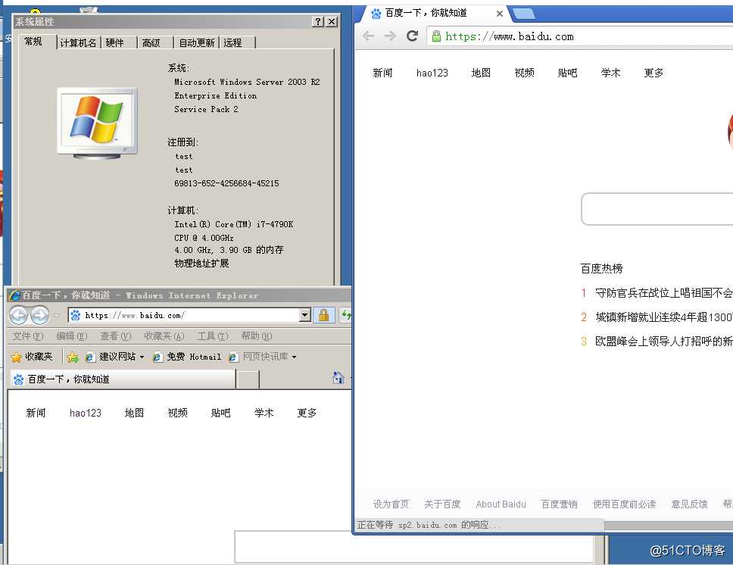
Task: Click 设为首页 footer link
Action: [391, 504]
